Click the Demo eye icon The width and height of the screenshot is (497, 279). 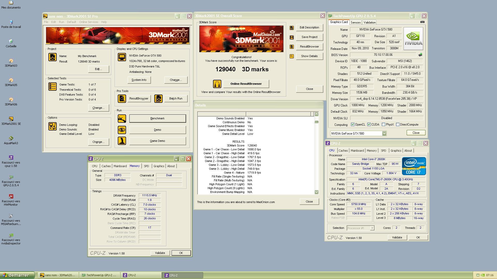click(122, 130)
